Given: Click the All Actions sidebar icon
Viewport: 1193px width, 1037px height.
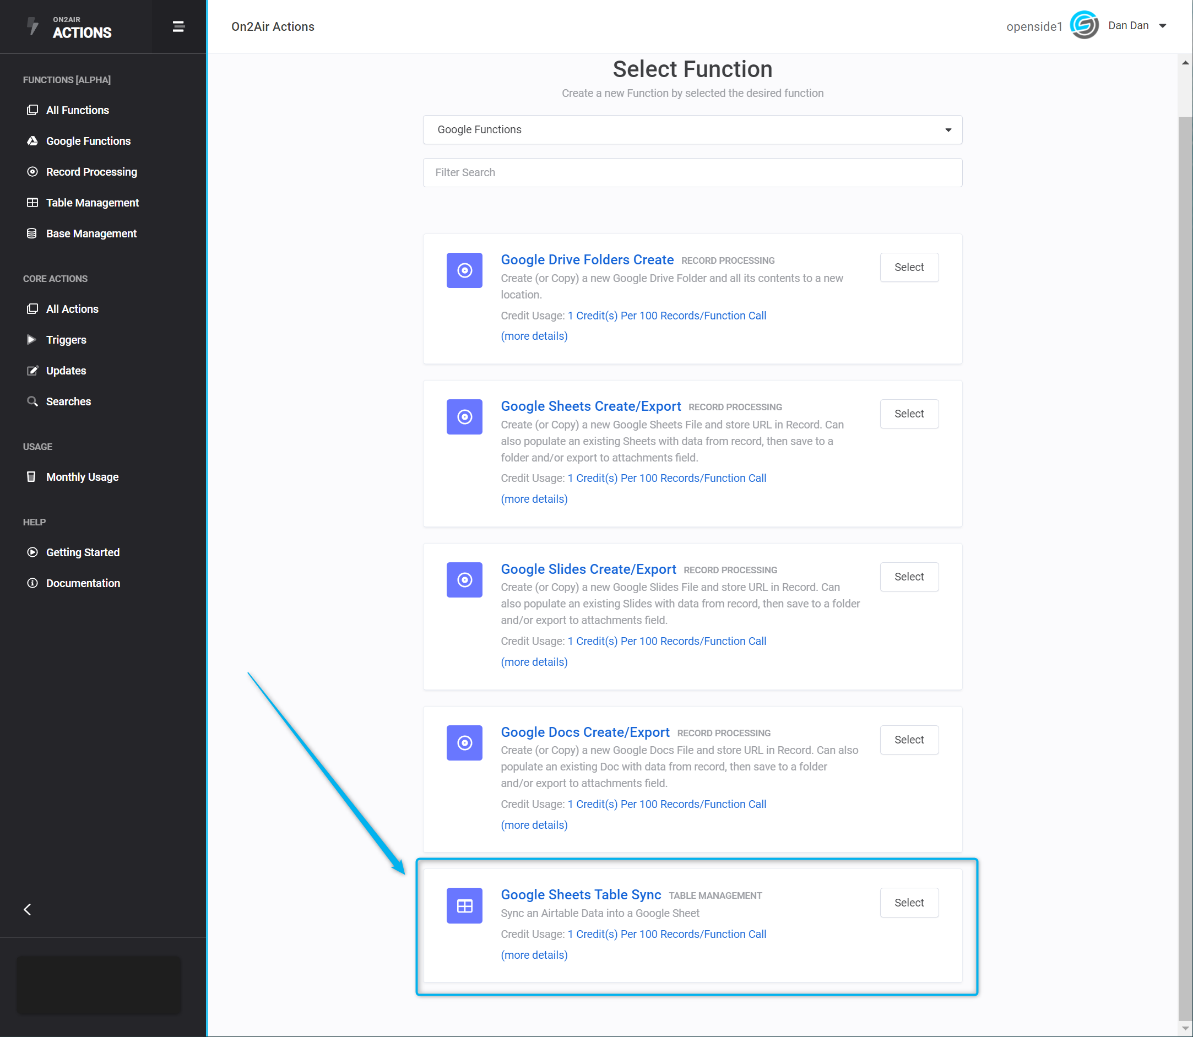Looking at the screenshot, I should pos(32,309).
